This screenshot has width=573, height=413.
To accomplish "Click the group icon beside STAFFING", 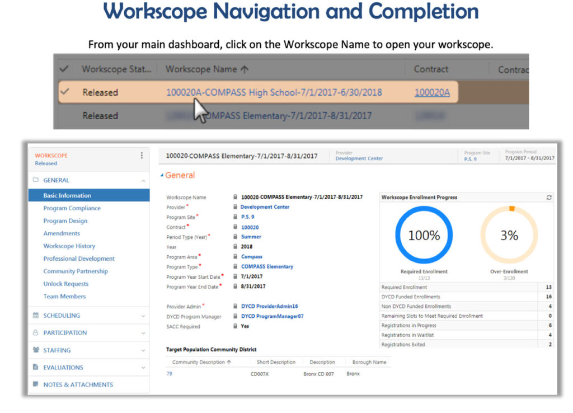I will point(36,350).
